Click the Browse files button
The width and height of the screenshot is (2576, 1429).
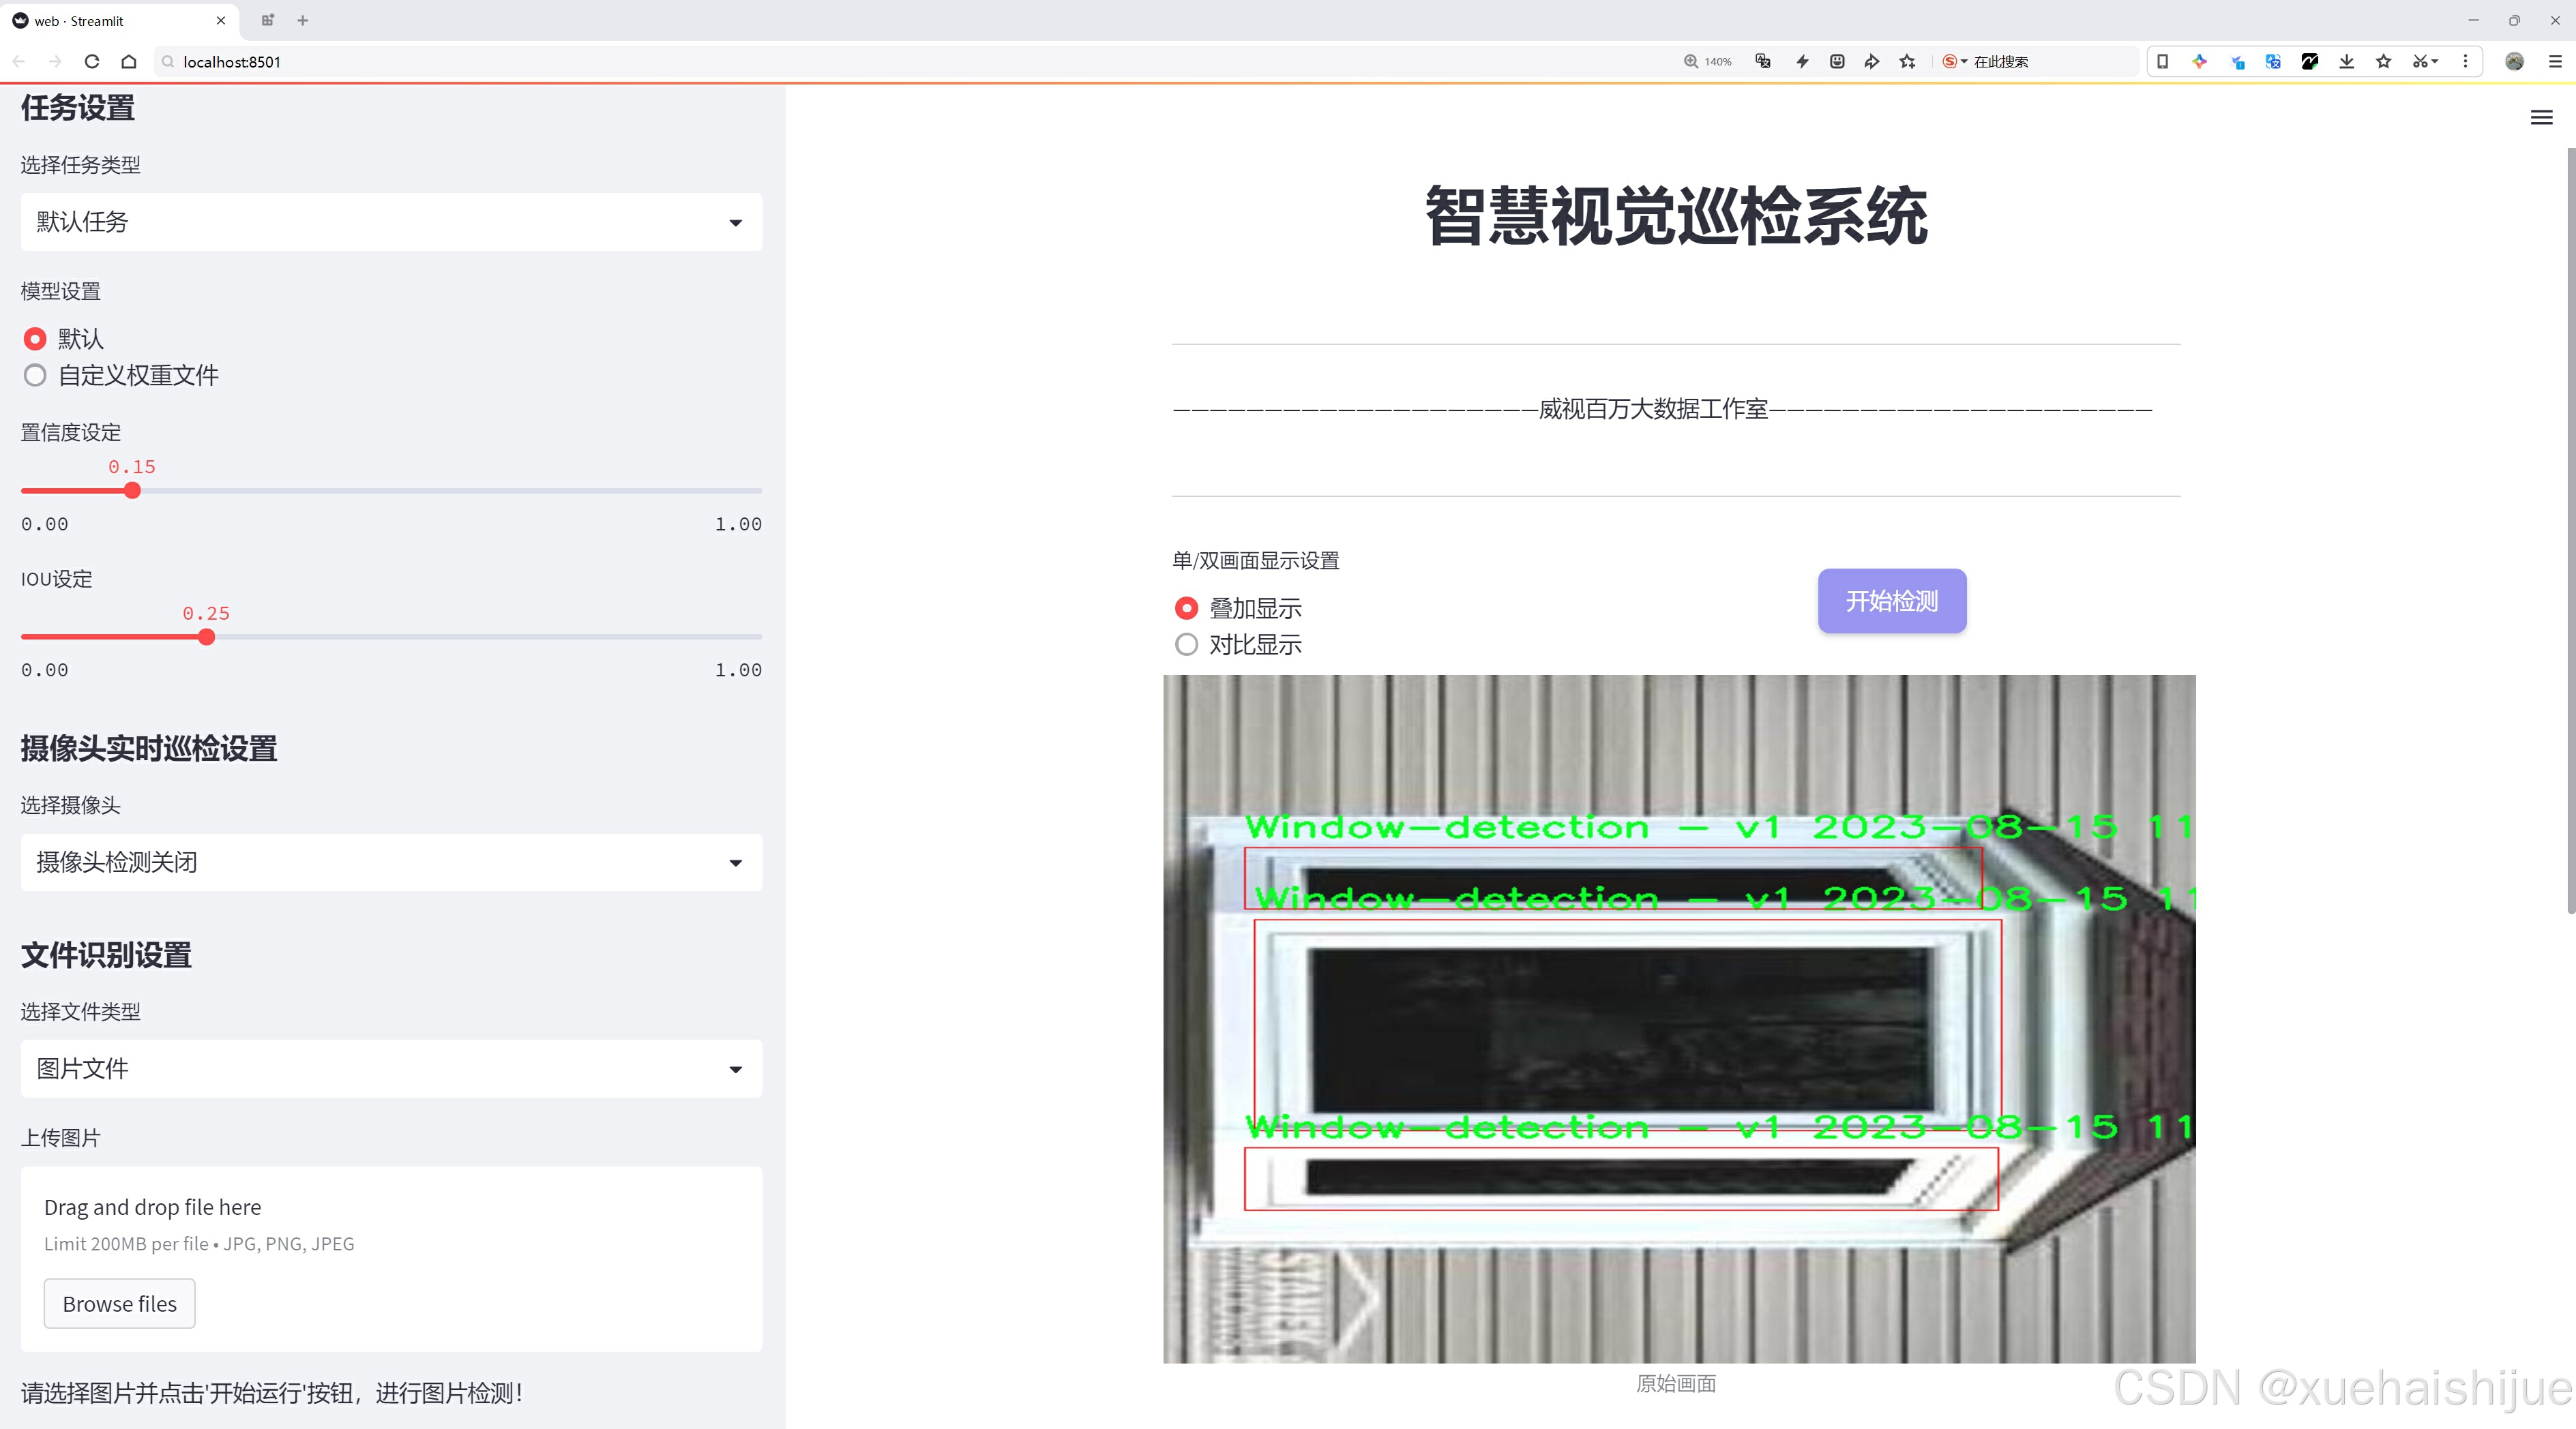pos(119,1303)
